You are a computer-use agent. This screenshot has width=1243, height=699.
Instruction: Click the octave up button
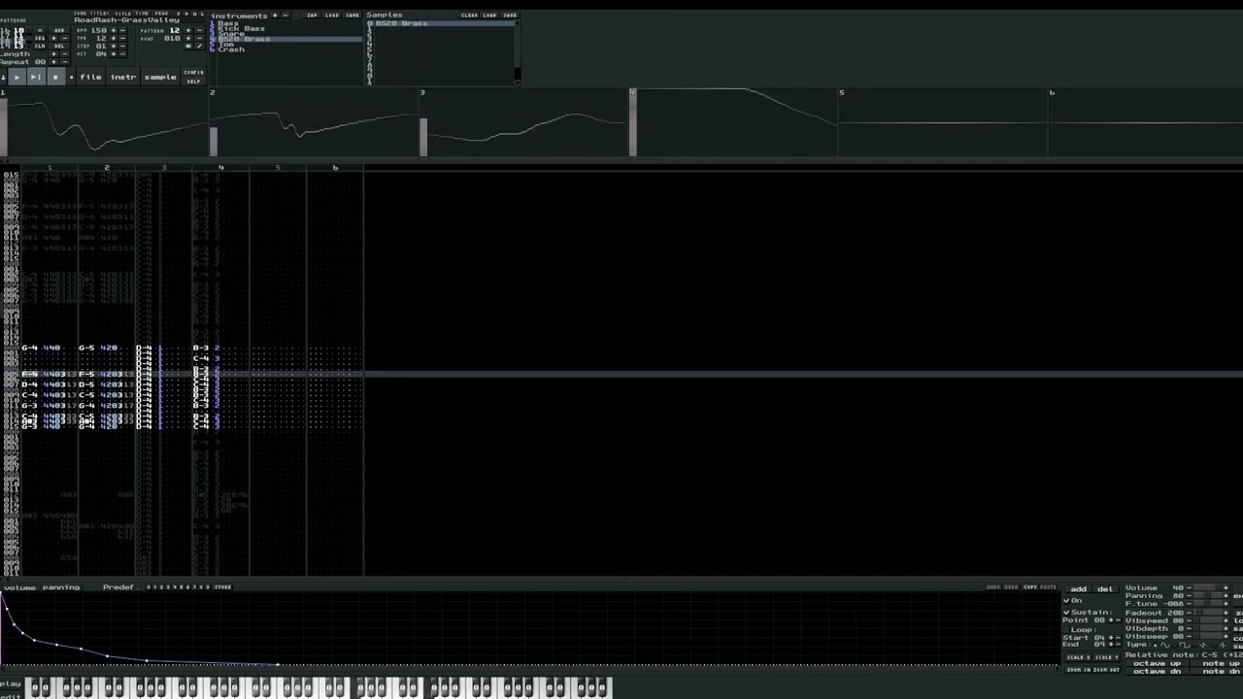pyautogui.click(x=1158, y=663)
